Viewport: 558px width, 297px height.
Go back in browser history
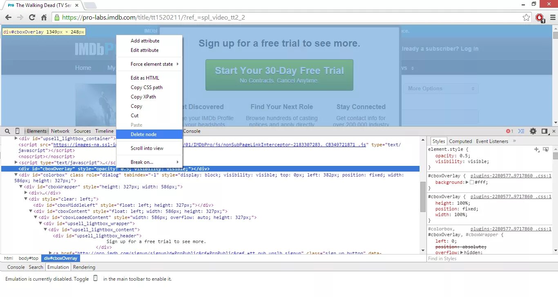tap(8, 18)
